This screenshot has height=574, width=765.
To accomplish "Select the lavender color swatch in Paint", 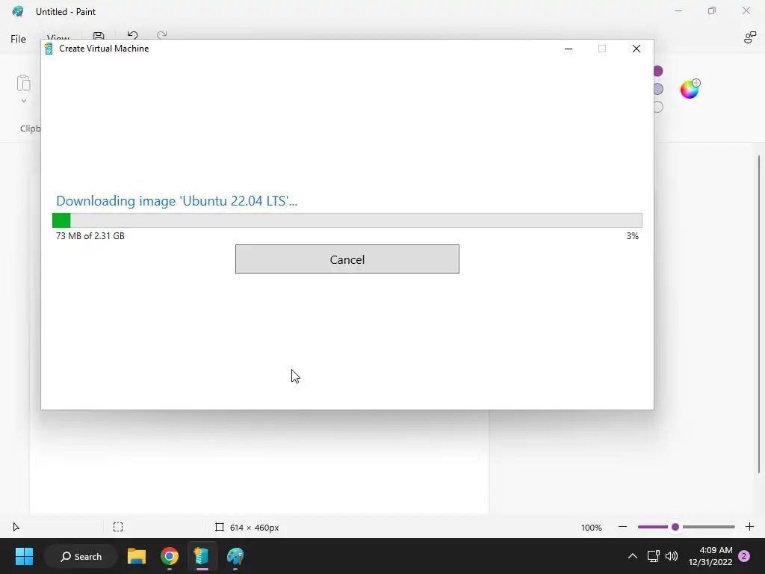I will pyautogui.click(x=657, y=89).
